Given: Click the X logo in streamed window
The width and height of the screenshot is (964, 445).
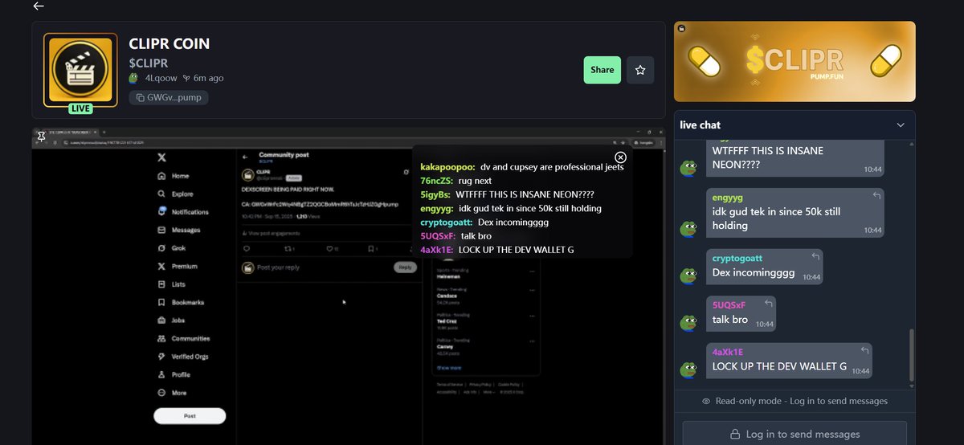Looking at the screenshot, I should pyautogui.click(x=161, y=157).
